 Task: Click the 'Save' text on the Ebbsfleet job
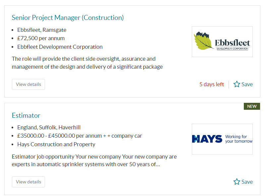(247, 84)
